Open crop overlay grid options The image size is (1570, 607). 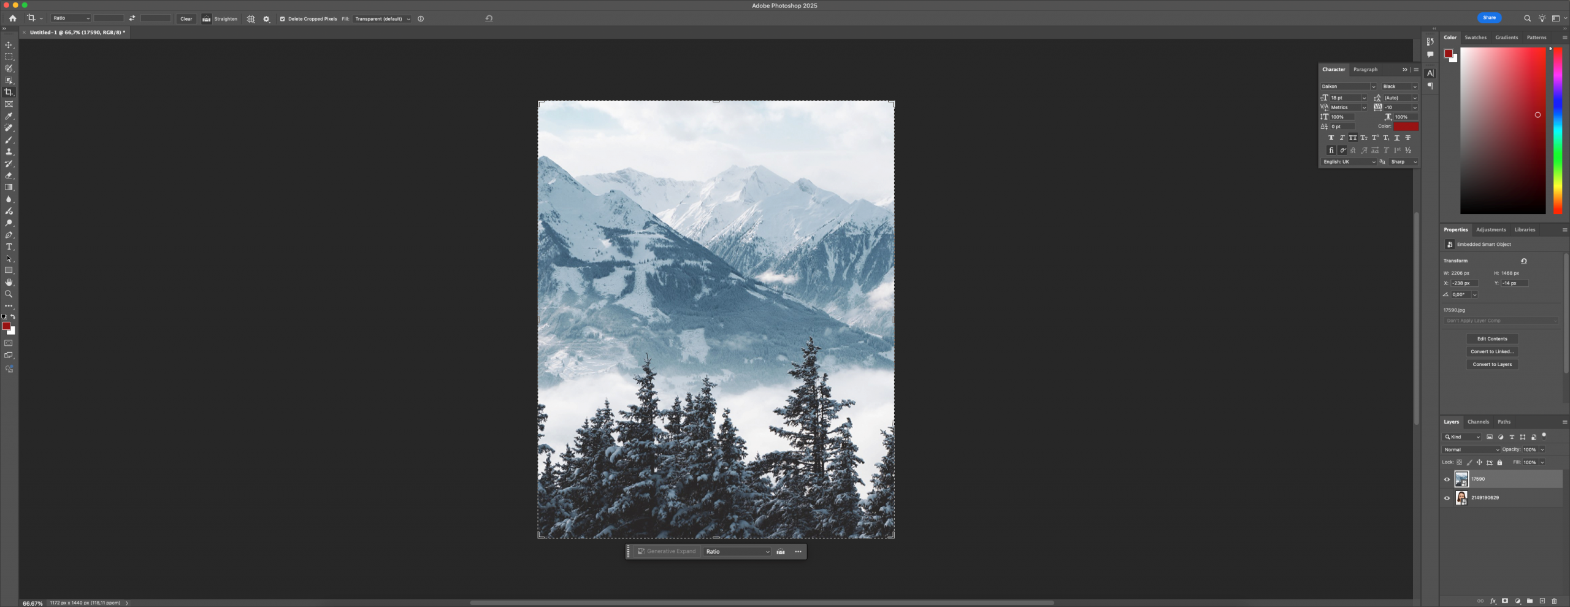[251, 19]
